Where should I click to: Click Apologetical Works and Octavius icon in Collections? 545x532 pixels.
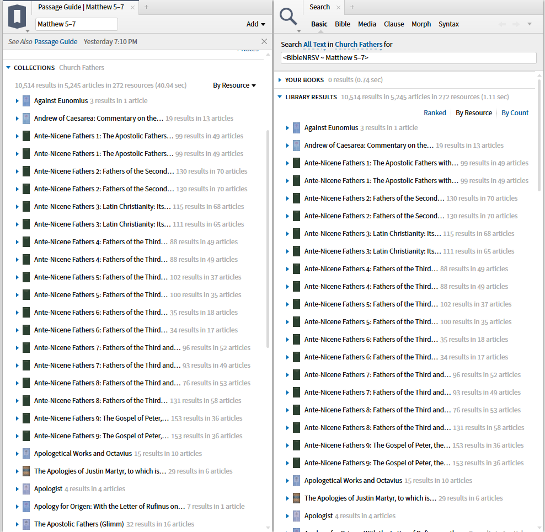coord(26,454)
